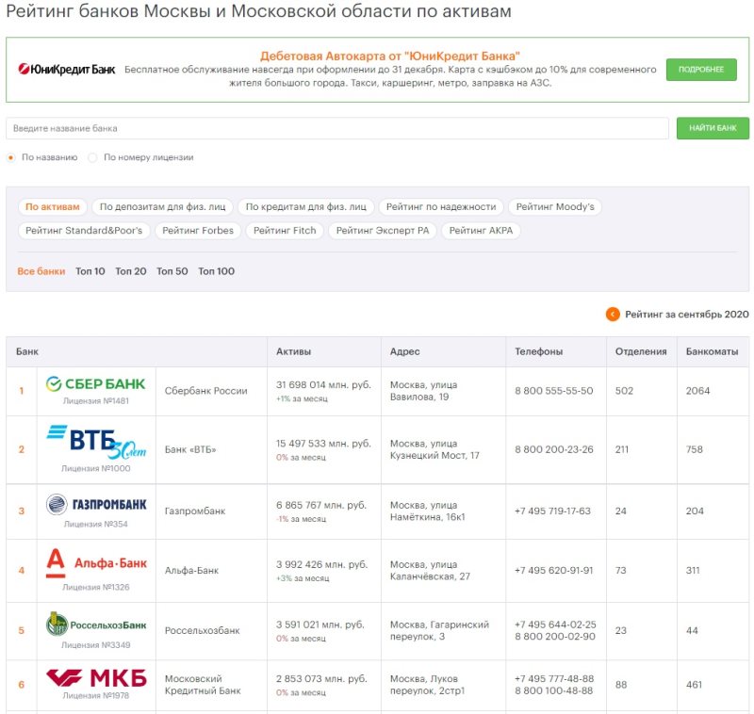Image resolution: width=754 pixels, height=714 pixels.
Task: Click MKB ATM count 461
Action: [694, 685]
